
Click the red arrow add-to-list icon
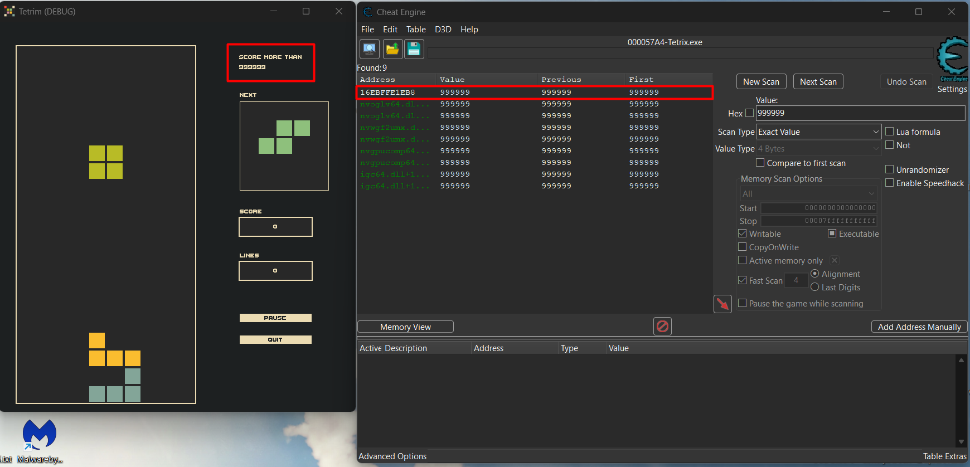coord(722,304)
